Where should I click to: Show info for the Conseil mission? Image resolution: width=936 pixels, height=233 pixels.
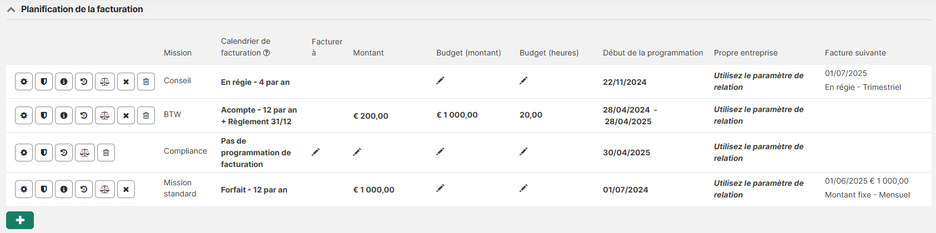[64, 82]
